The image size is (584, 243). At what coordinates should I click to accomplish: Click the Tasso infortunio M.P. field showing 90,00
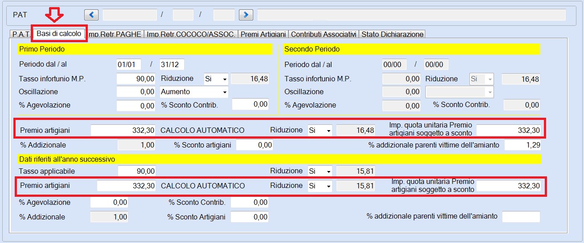136,79
